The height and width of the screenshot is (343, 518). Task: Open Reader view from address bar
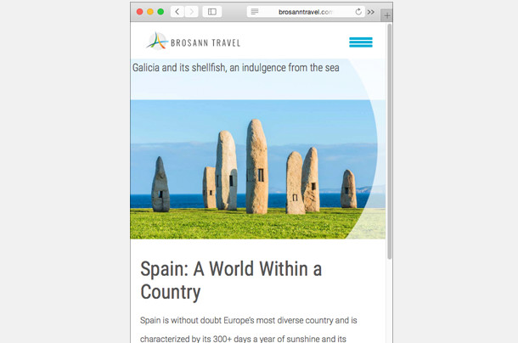tap(255, 12)
